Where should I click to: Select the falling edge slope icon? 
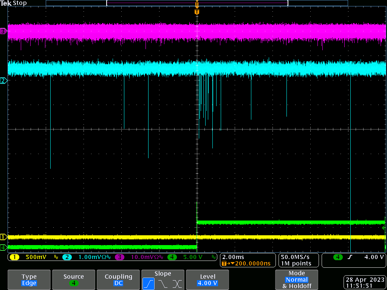point(163,284)
